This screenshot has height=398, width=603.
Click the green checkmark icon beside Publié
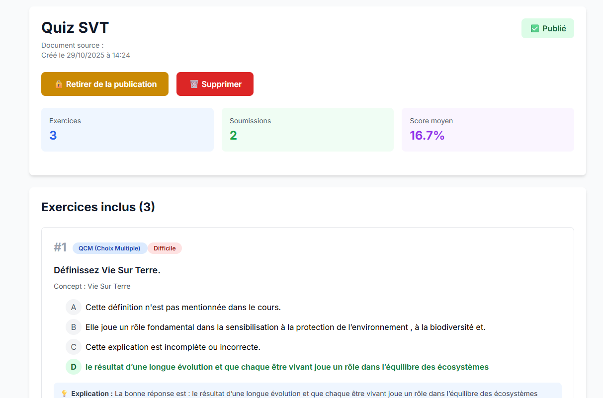tap(535, 28)
